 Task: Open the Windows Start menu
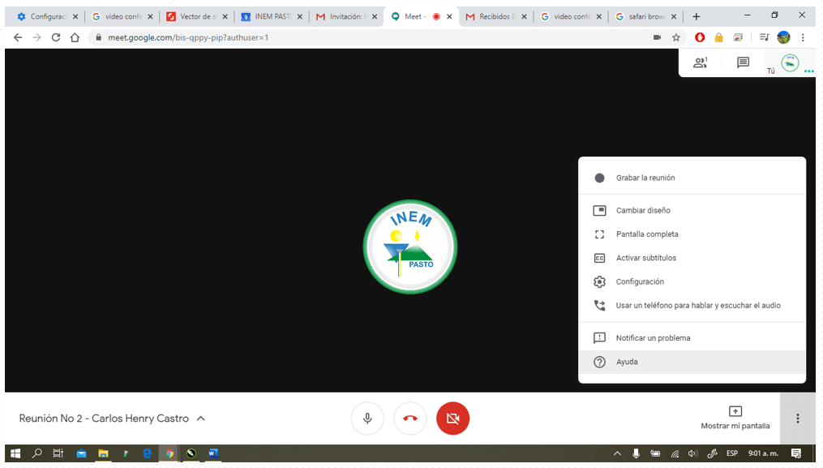(15, 453)
